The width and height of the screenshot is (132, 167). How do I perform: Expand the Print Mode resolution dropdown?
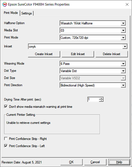[x=93, y=38]
